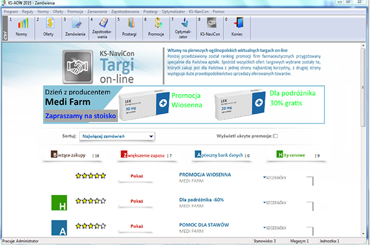Viewport: 370px width, 245px height.
Task: Click the Zapraszamy na stoisko banner button
Action: (81, 116)
